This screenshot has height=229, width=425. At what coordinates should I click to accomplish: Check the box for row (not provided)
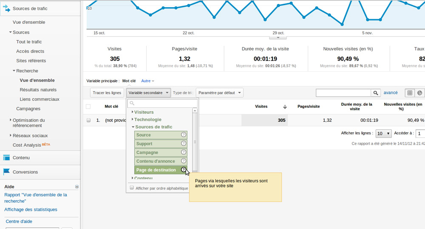coord(88,120)
